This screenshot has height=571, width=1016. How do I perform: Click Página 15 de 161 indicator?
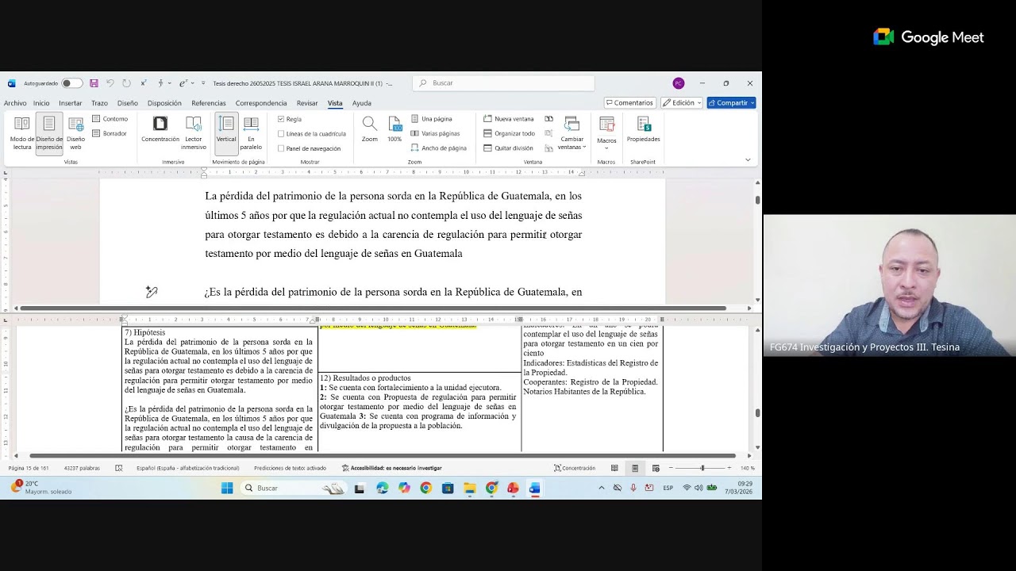(29, 468)
